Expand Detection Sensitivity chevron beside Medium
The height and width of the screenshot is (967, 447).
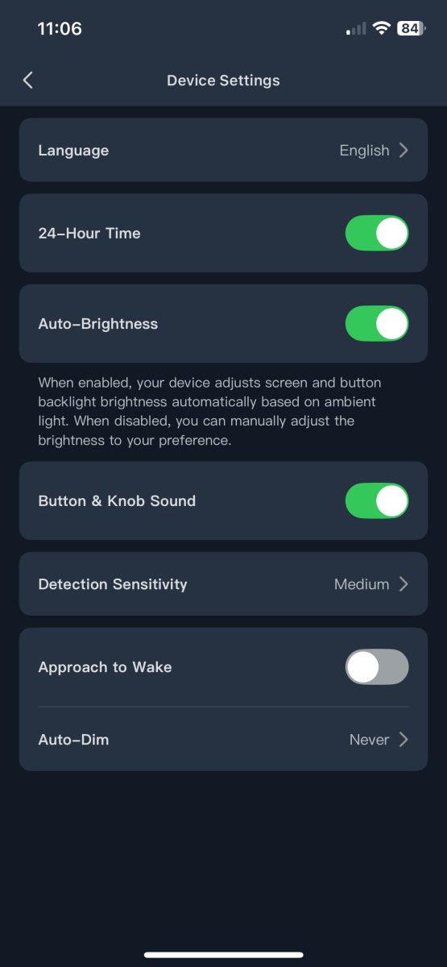[404, 584]
